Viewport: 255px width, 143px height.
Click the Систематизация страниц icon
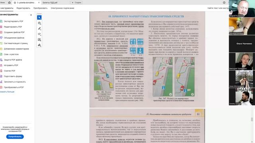click(1, 43)
